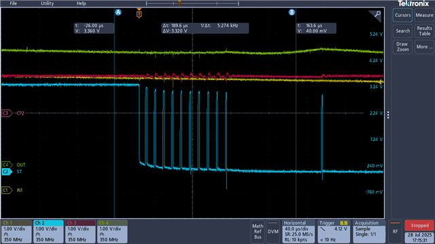Click the Tektronix logo

click(x=413, y=3)
